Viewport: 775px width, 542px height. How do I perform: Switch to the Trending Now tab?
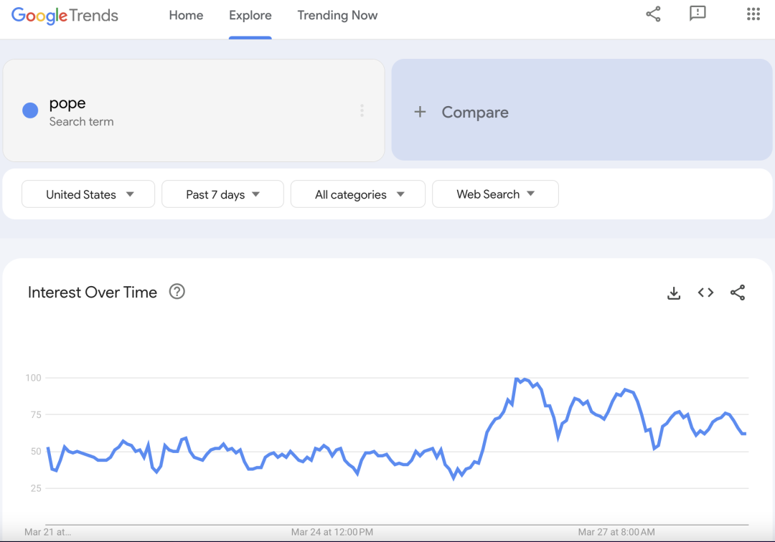tap(337, 15)
